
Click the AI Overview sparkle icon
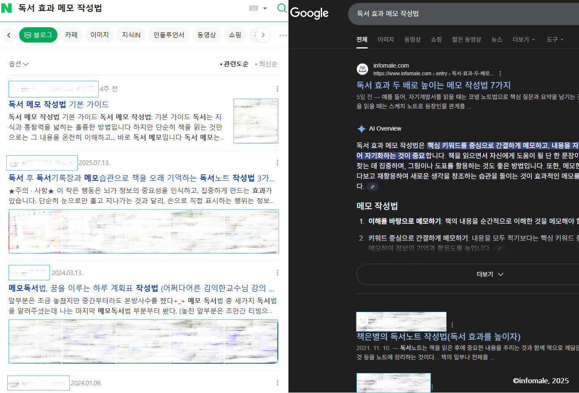361,128
